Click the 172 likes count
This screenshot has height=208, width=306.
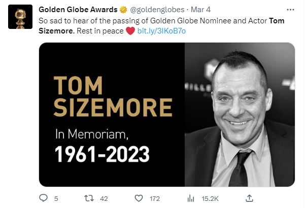pyautogui.click(x=155, y=198)
